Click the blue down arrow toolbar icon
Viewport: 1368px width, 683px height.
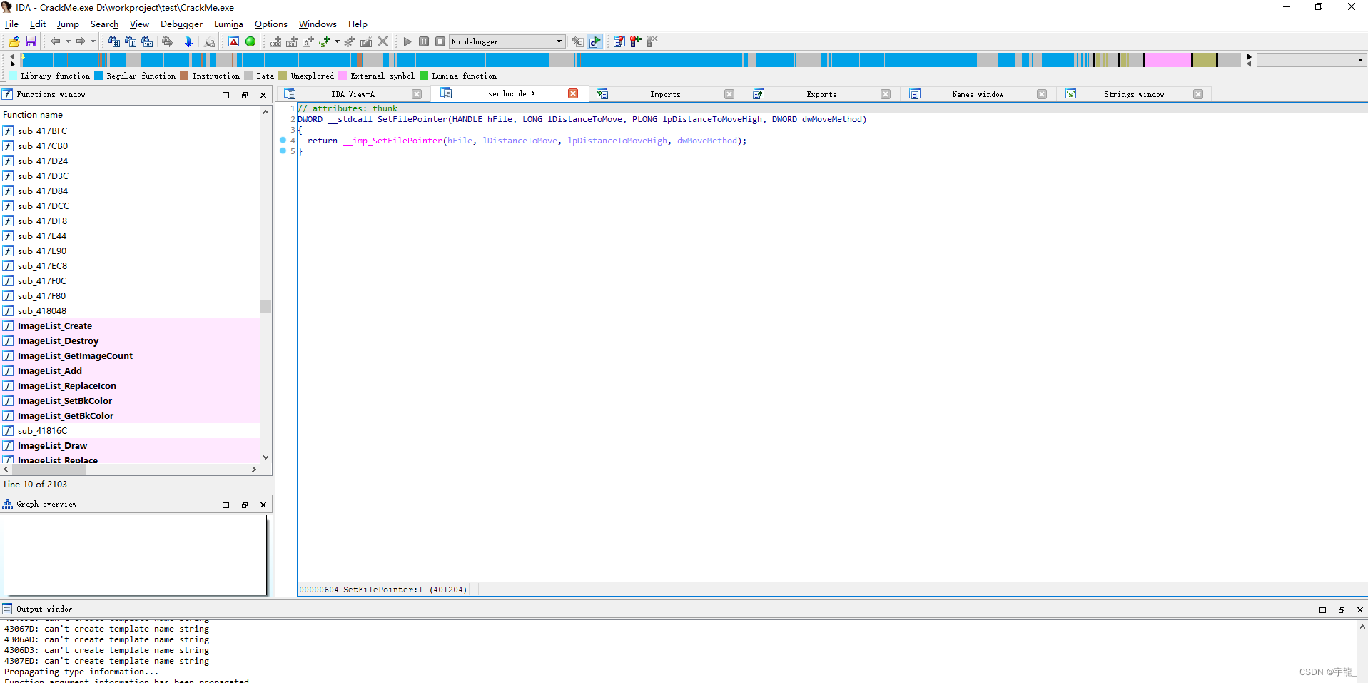pyautogui.click(x=188, y=41)
